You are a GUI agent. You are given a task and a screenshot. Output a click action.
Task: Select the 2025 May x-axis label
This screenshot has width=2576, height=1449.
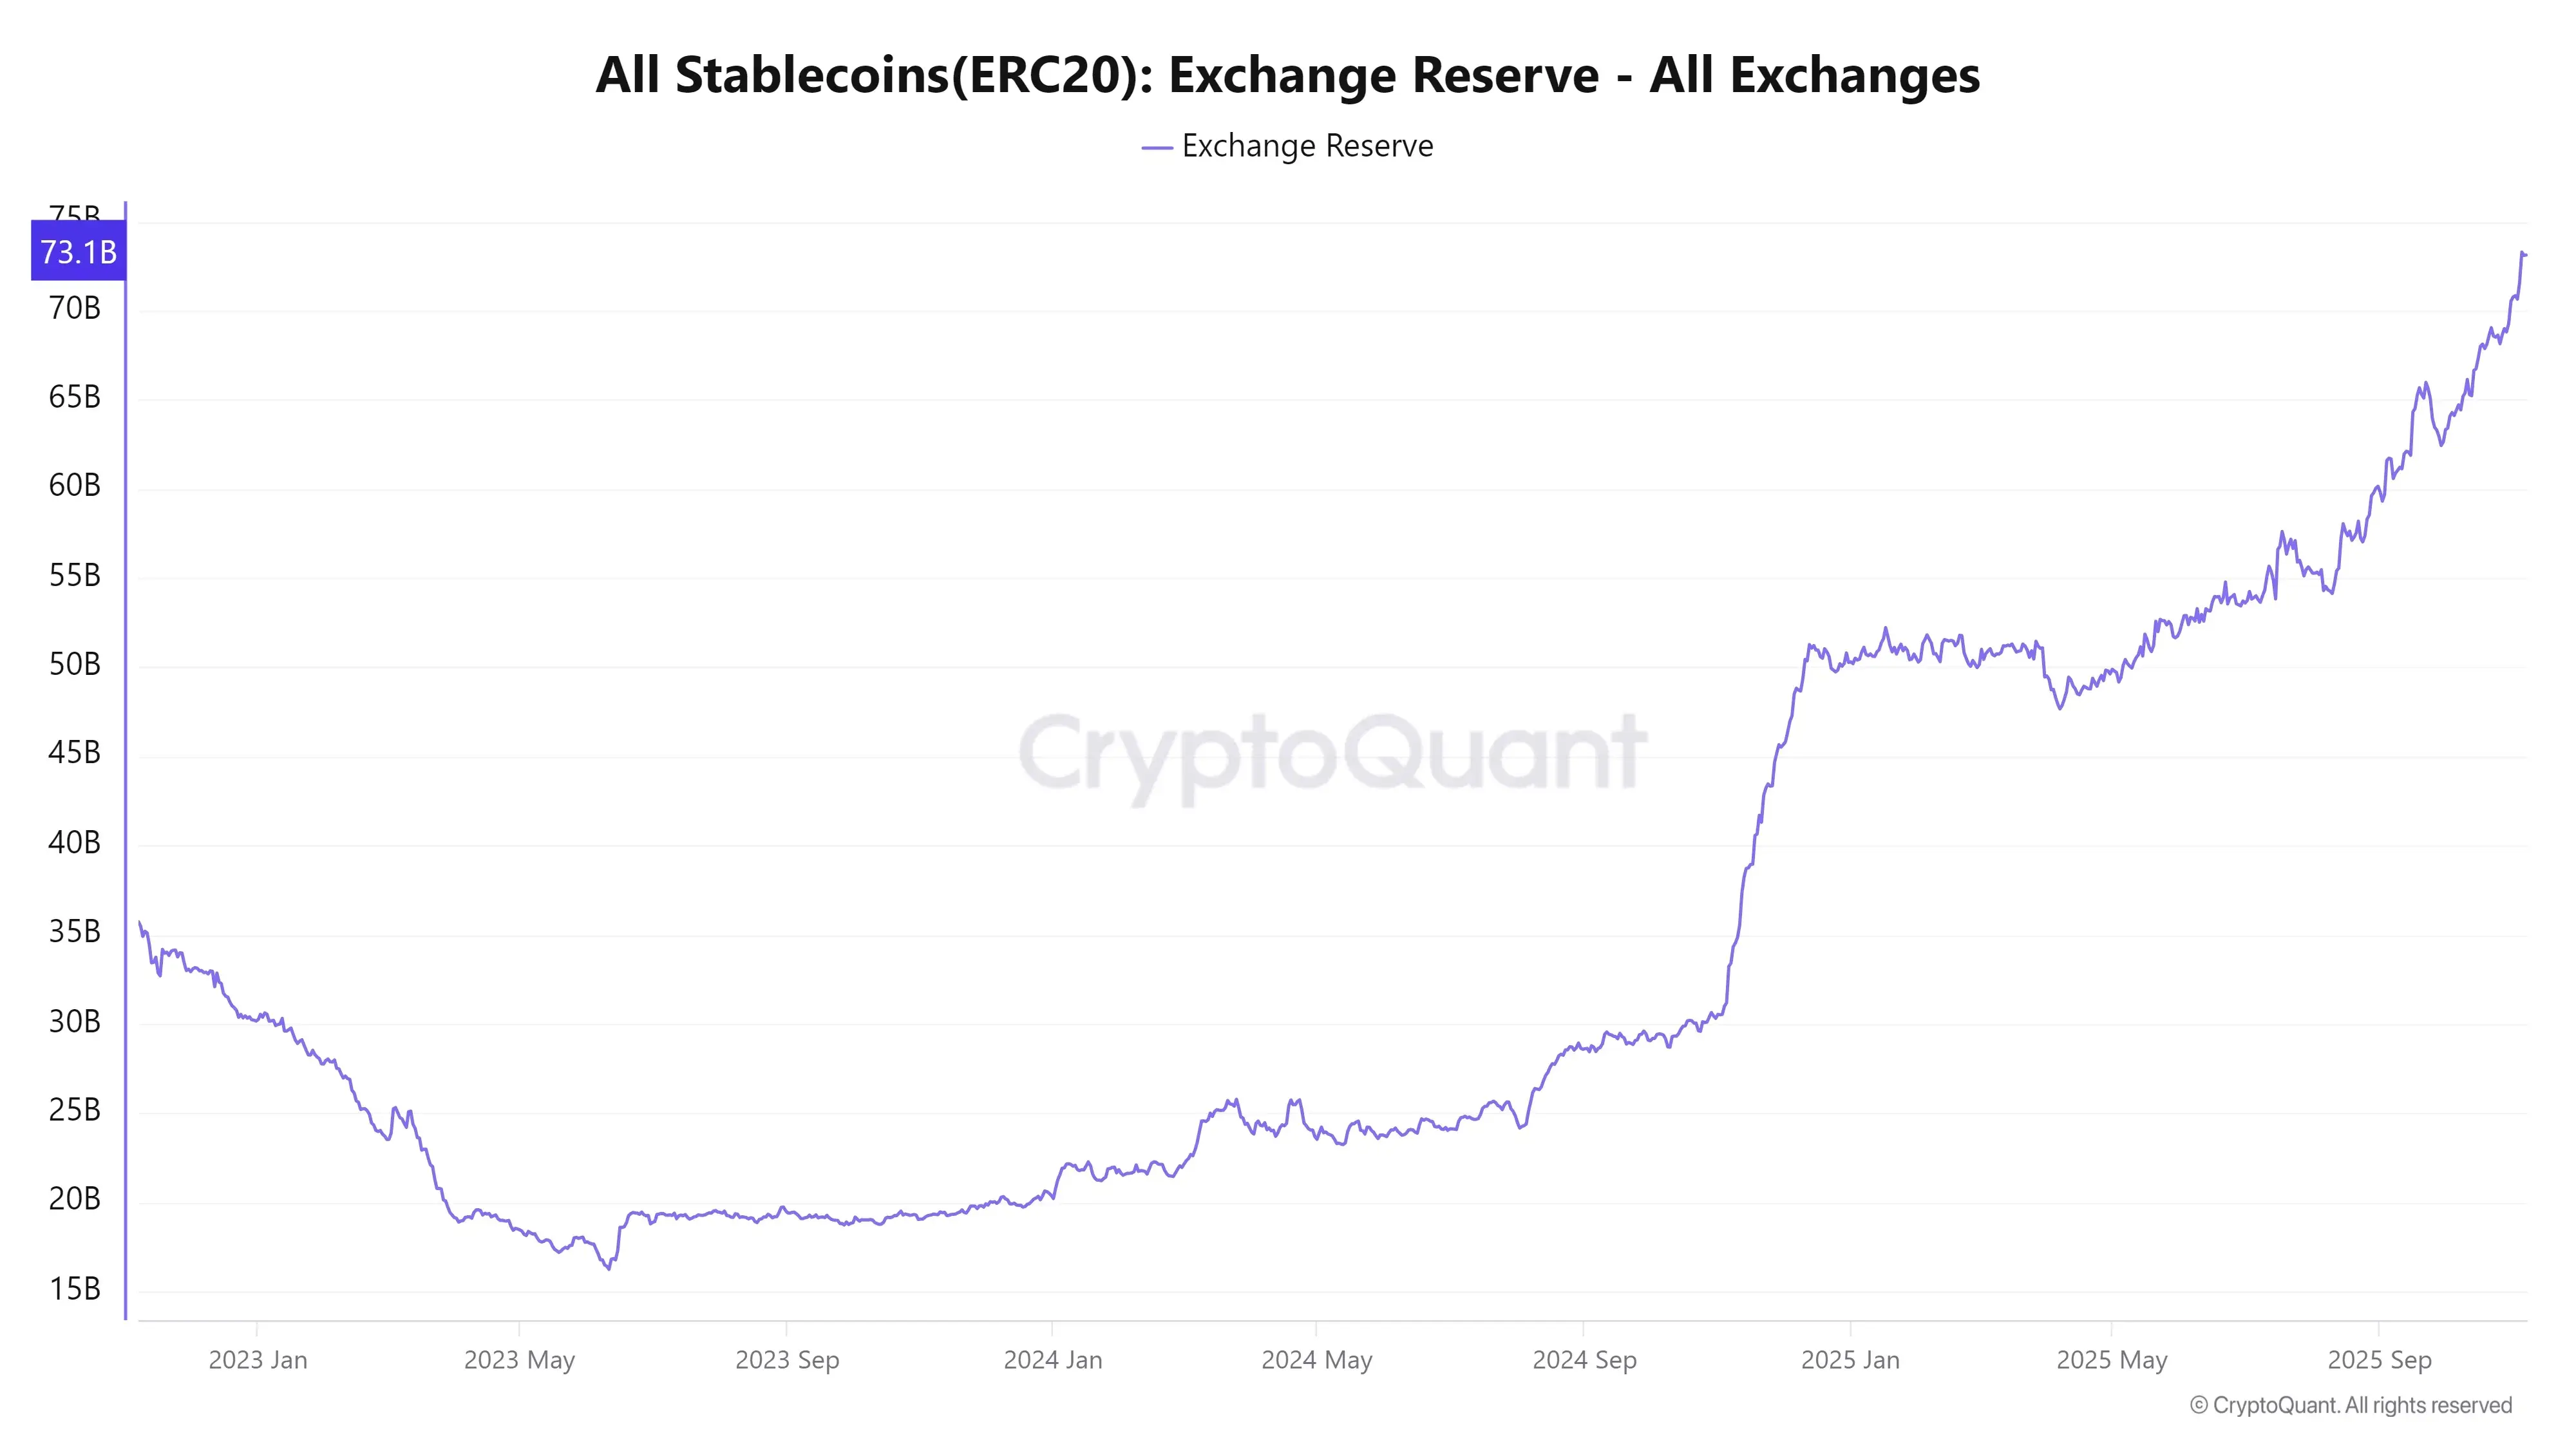(x=2111, y=1360)
